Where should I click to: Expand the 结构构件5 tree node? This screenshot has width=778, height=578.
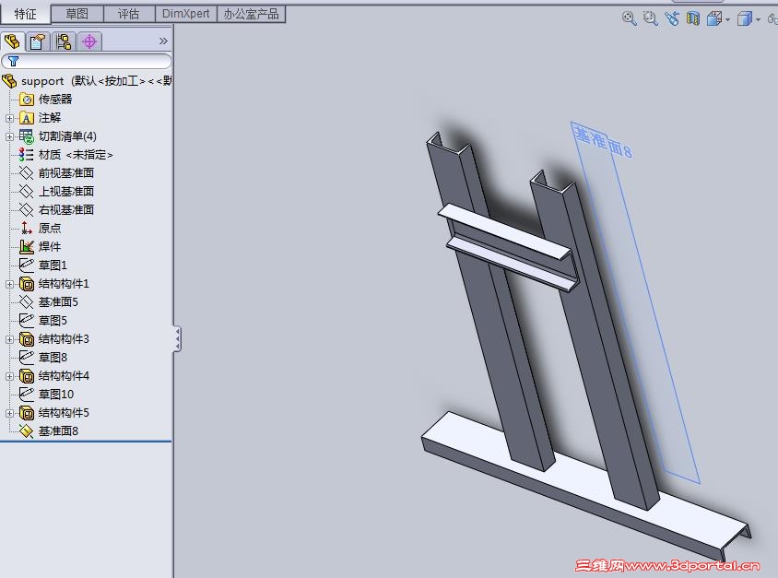tap(9, 413)
